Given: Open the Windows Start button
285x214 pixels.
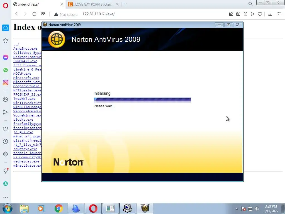Looking at the screenshot, I should click(x=8, y=208).
